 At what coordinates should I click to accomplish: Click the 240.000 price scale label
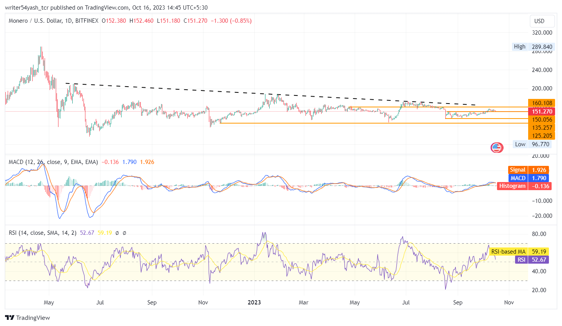coord(542,70)
